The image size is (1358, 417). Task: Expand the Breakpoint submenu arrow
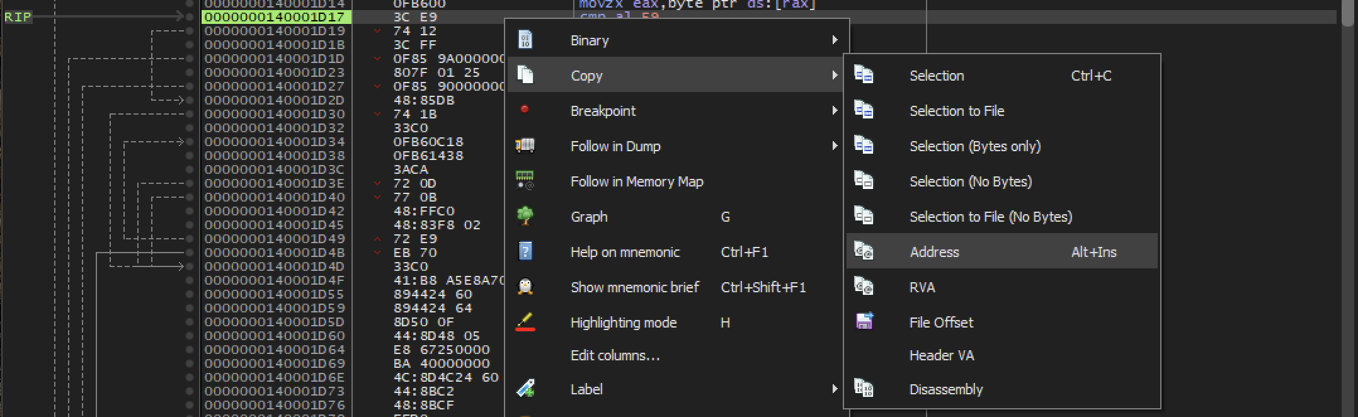(835, 110)
